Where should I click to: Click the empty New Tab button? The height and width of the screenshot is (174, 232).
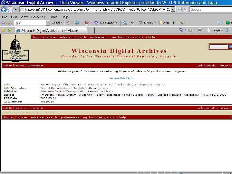tap(91, 31)
